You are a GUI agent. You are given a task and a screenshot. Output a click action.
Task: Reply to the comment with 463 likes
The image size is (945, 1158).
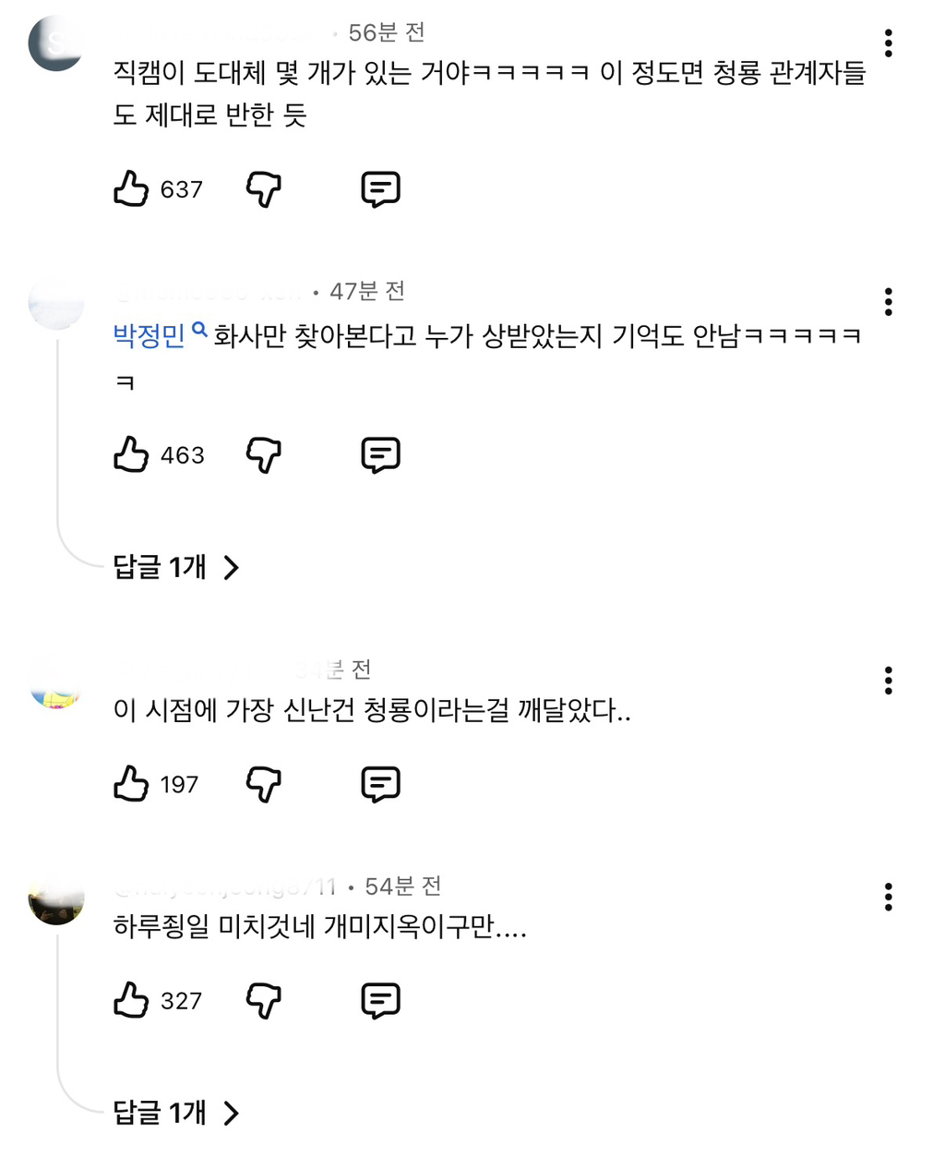pos(380,455)
